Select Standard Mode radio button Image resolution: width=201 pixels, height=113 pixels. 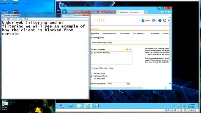[92, 73]
